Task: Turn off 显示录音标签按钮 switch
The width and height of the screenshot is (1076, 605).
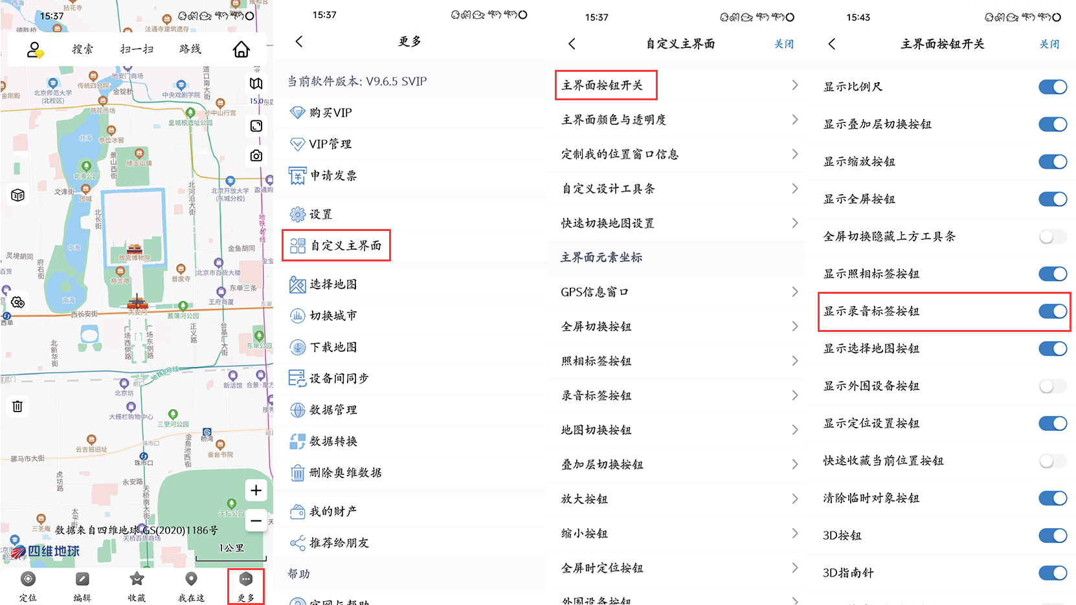Action: point(1052,311)
